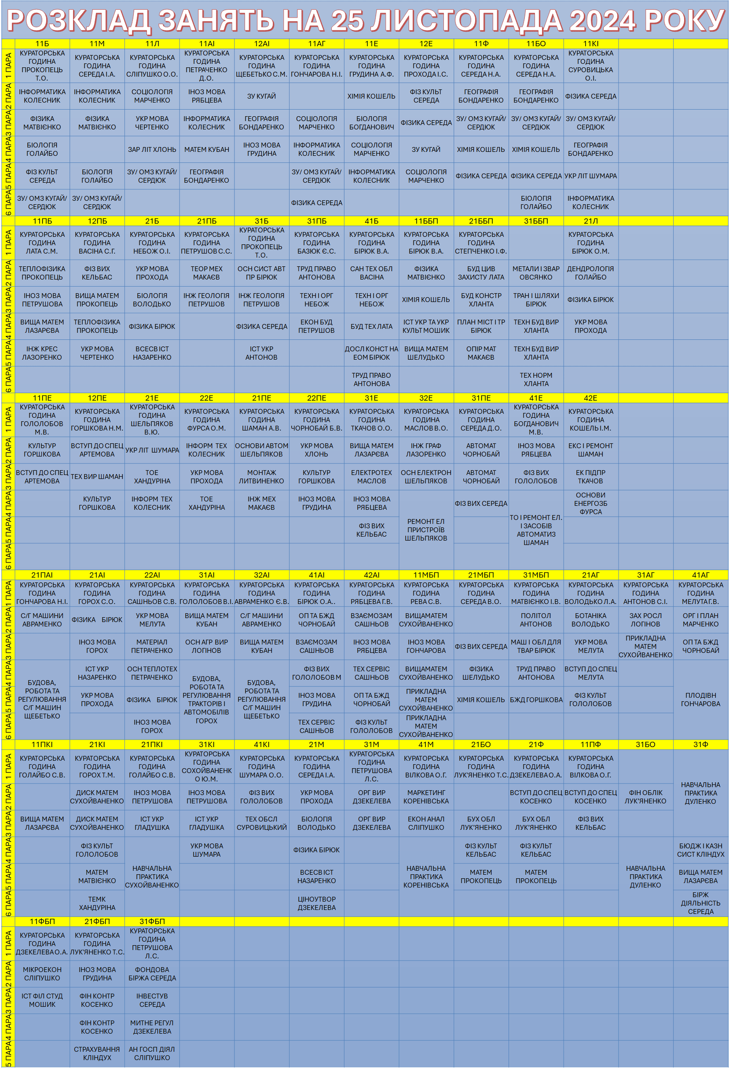Screen dimensions: 729x1068
Task: Click cell 'ОПІР МАТ МАКАЄВ'
Action: tap(481, 353)
